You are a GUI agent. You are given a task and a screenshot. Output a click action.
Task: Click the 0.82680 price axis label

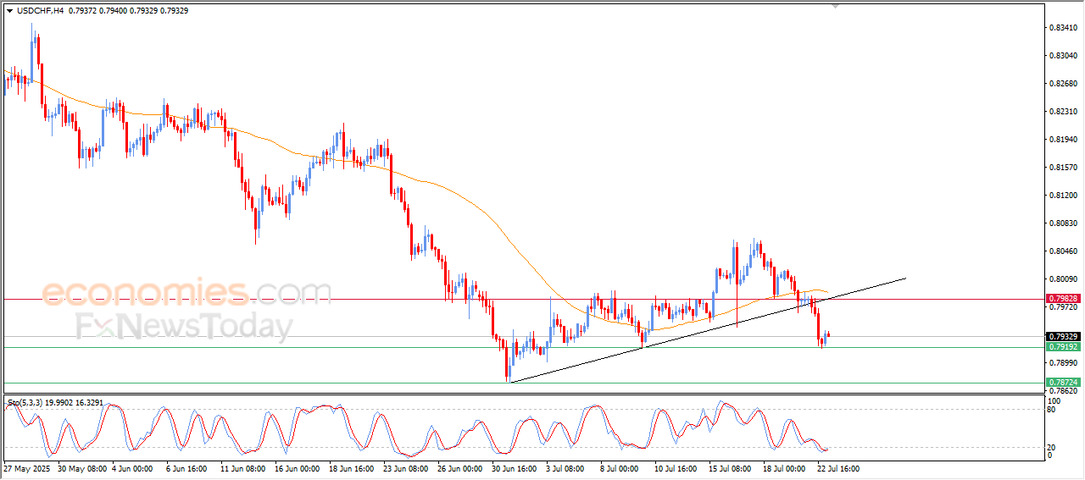pos(1063,84)
